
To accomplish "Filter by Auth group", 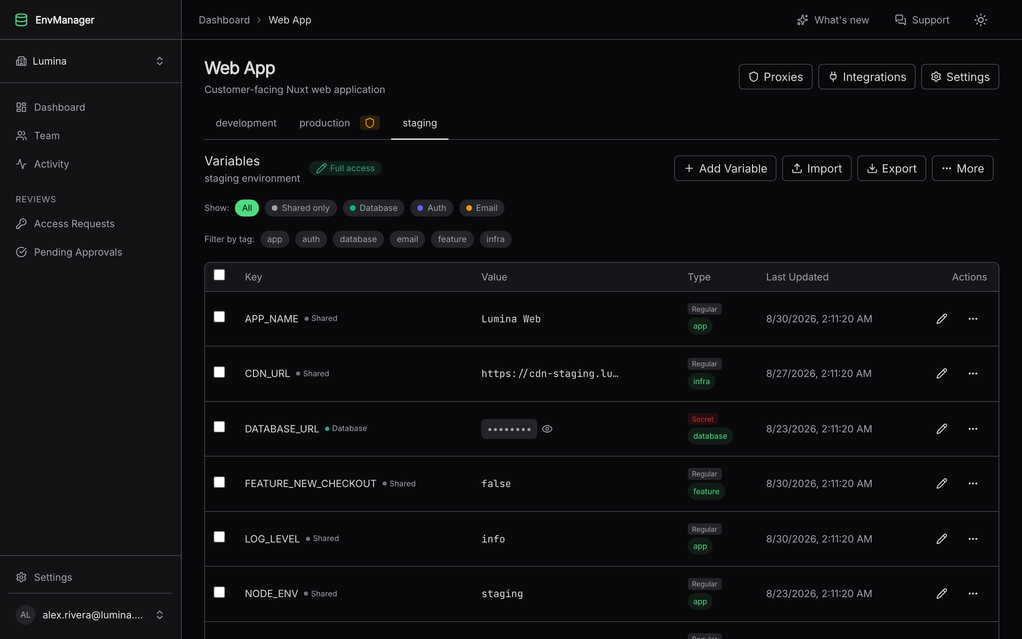I will (x=431, y=208).
